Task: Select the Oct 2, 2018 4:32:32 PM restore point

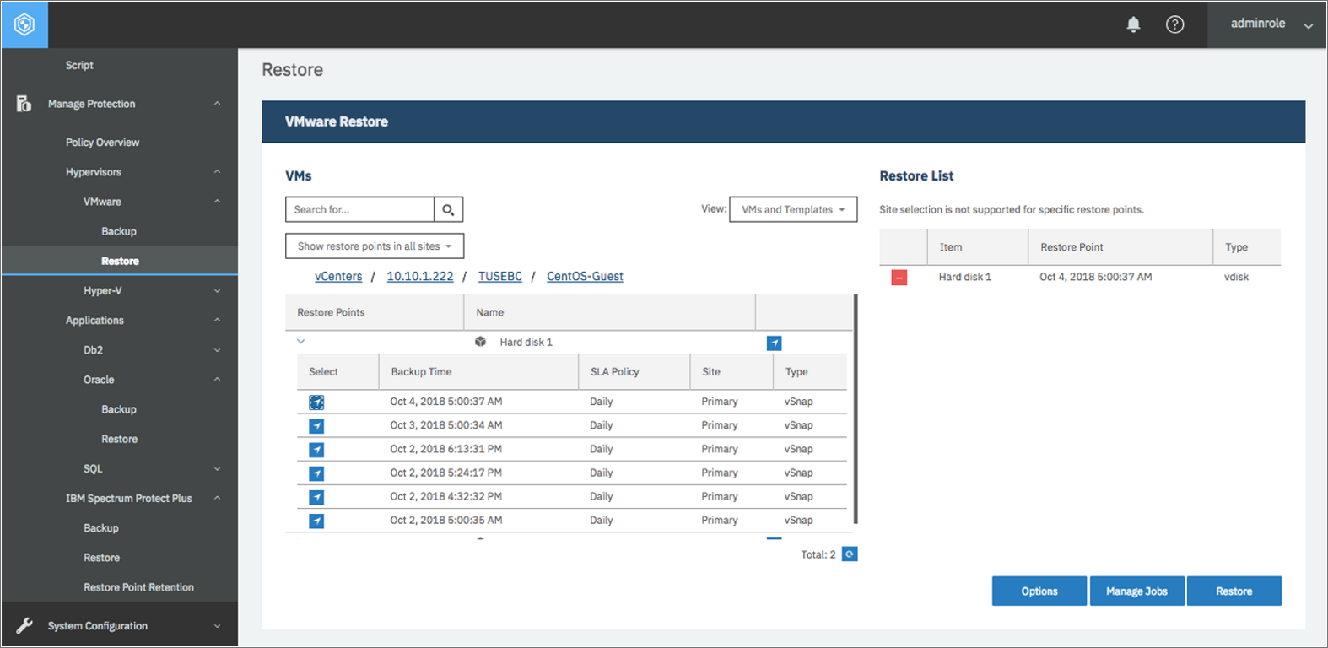Action: pyautogui.click(x=316, y=497)
